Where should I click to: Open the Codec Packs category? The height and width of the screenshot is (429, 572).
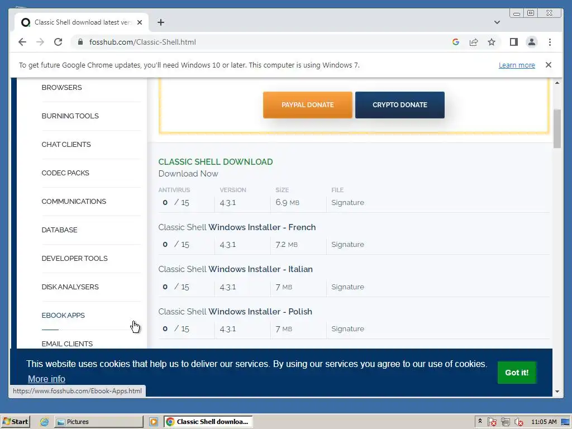(x=65, y=173)
